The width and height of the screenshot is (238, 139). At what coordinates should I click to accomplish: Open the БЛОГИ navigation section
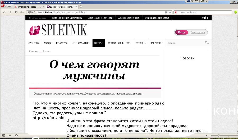pos(98,43)
